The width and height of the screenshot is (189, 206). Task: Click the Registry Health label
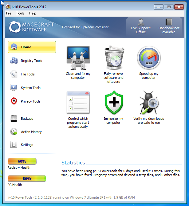19,168
